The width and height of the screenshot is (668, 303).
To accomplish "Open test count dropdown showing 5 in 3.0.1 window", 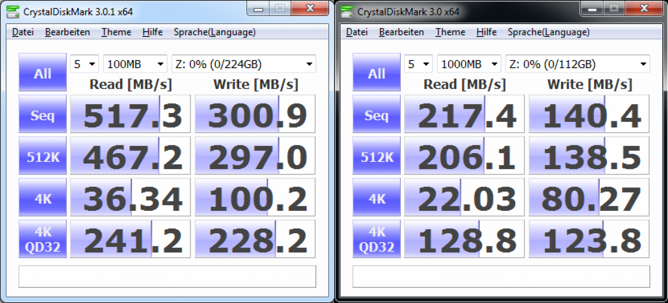I will pos(85,64).
